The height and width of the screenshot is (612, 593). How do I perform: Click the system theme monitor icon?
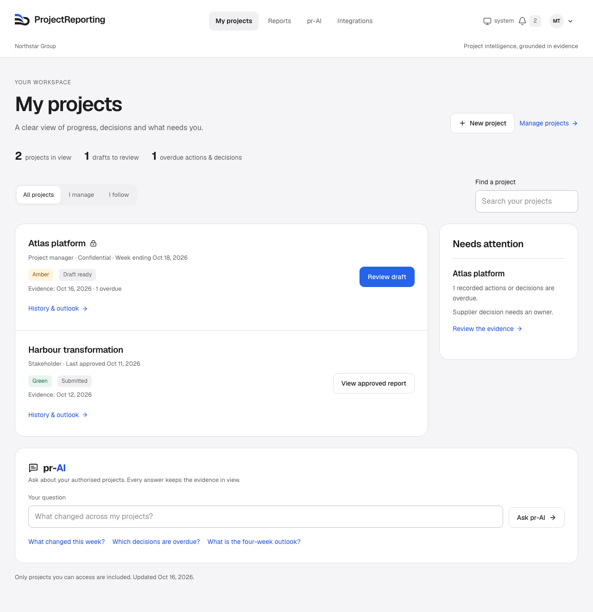point(487,21)
